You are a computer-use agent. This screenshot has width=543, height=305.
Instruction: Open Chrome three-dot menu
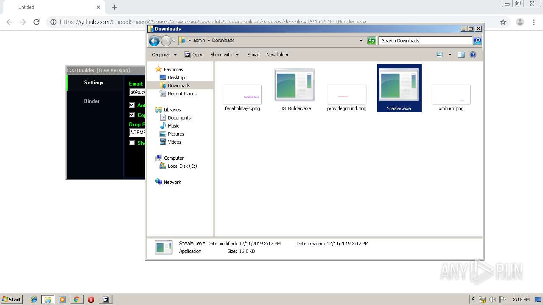click(x=534, y=22)
